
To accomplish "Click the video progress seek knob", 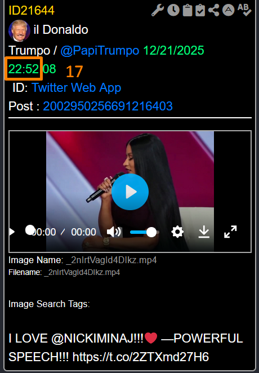I will (30, 230).
